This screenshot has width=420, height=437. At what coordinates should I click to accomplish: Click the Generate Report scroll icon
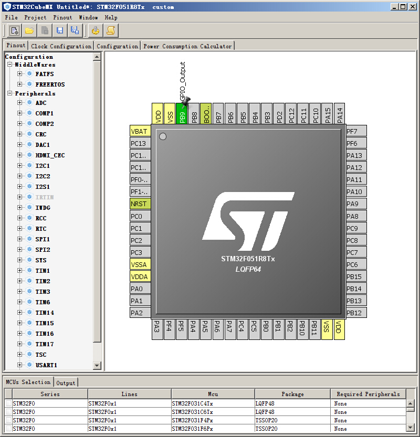111,30
